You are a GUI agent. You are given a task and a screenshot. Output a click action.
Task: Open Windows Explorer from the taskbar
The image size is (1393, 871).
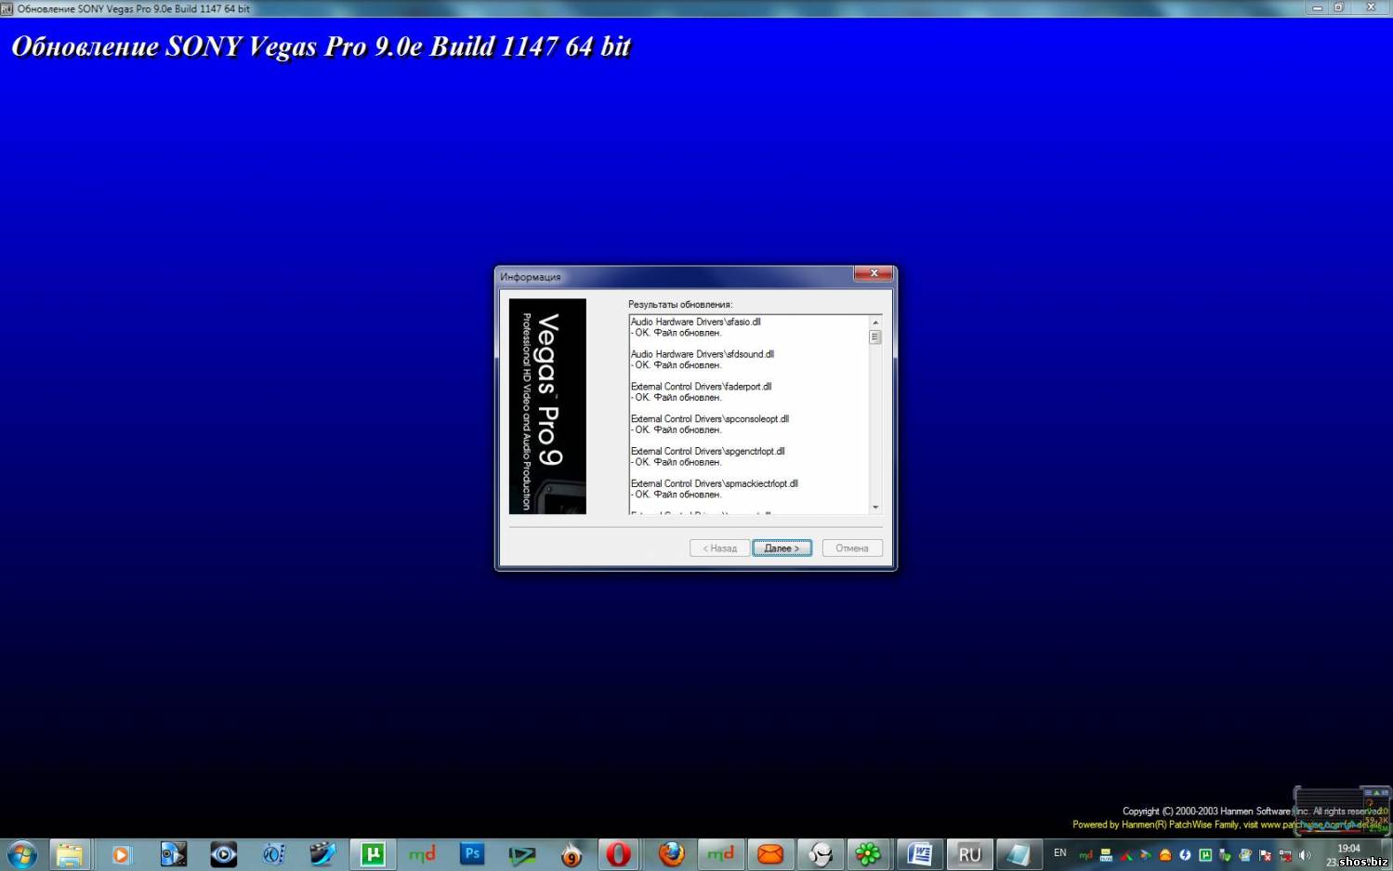tap(70, 854)
